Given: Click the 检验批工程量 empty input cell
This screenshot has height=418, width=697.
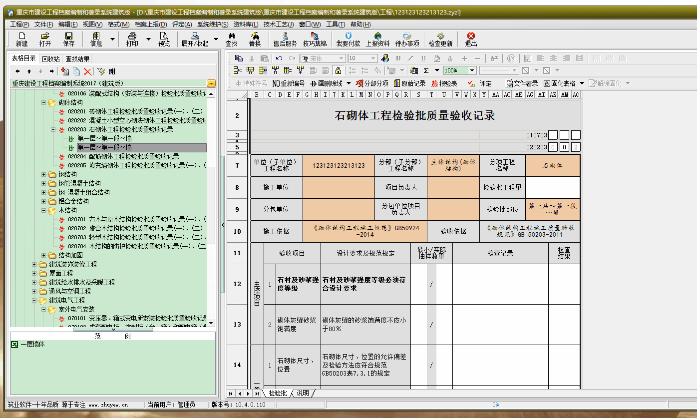Looking at the screenshot, I should coord(552,187).
